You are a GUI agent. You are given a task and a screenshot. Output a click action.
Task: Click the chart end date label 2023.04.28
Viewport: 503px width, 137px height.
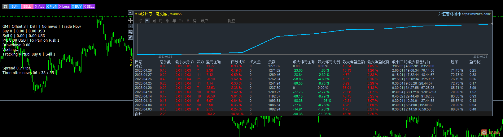pos(480,57)
